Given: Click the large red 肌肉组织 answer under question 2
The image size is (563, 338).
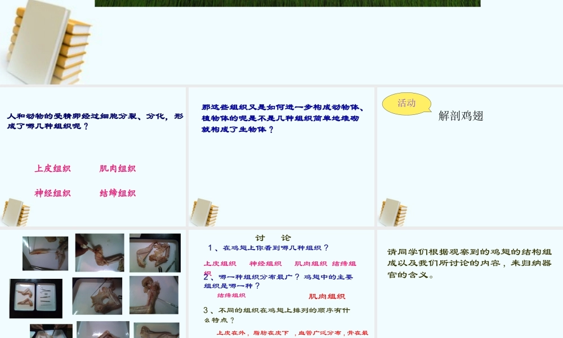Looking at the screenshot, I should click(x=327, y=296).
